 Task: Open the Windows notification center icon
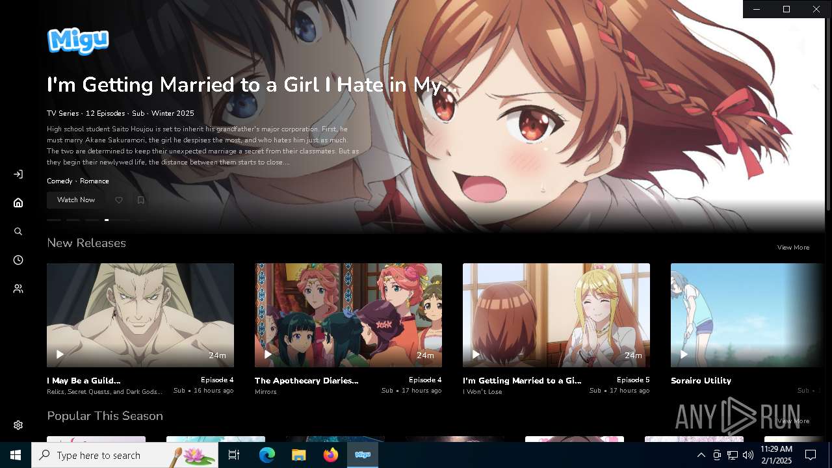point(811,455)
